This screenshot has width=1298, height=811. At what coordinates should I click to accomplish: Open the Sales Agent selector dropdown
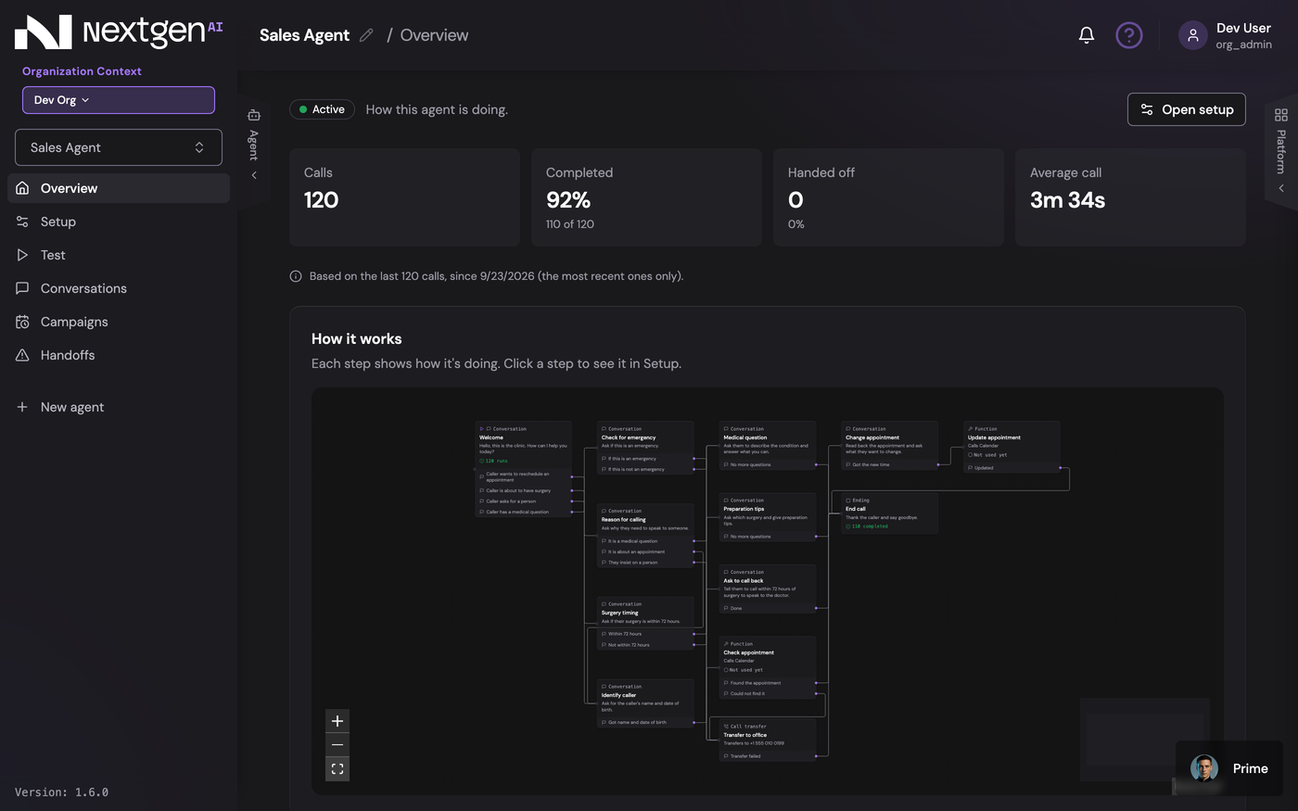point(119,147)
